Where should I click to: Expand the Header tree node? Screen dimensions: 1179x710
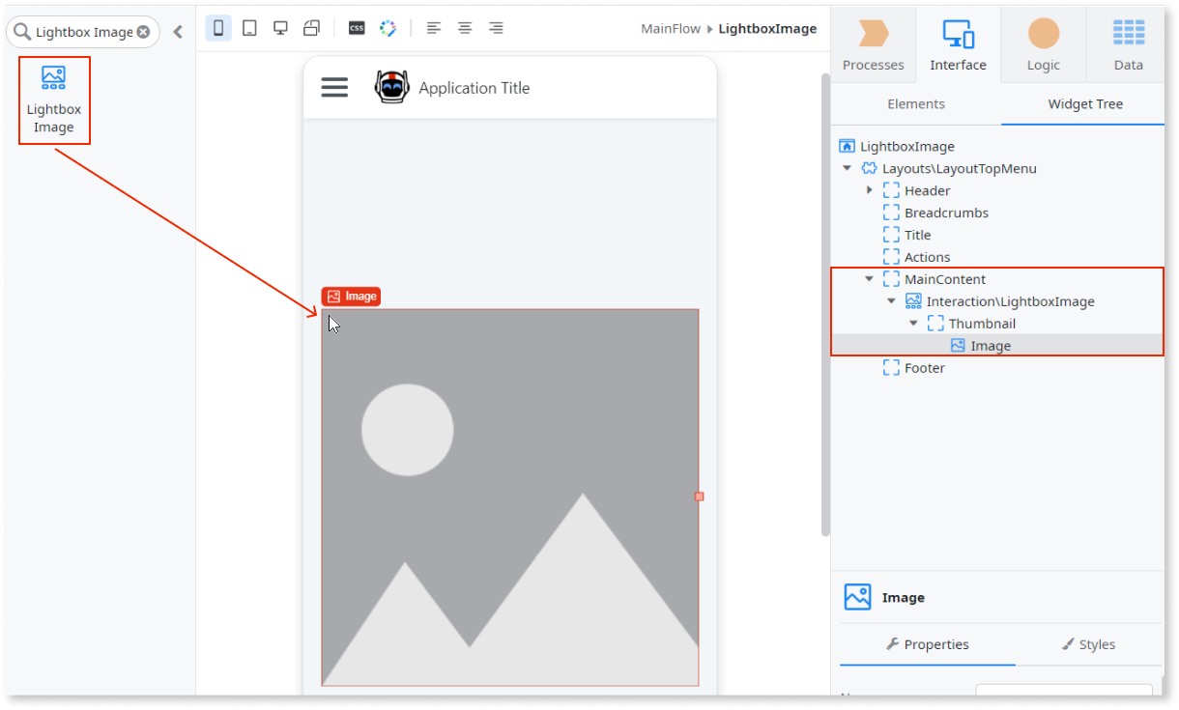tap(869, 189)
